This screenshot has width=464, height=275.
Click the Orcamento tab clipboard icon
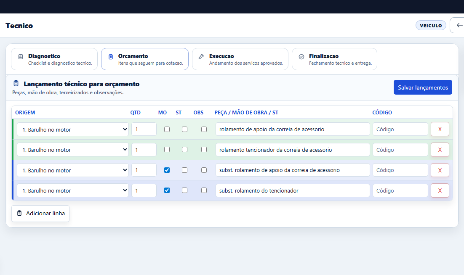[x=111, y=57]
